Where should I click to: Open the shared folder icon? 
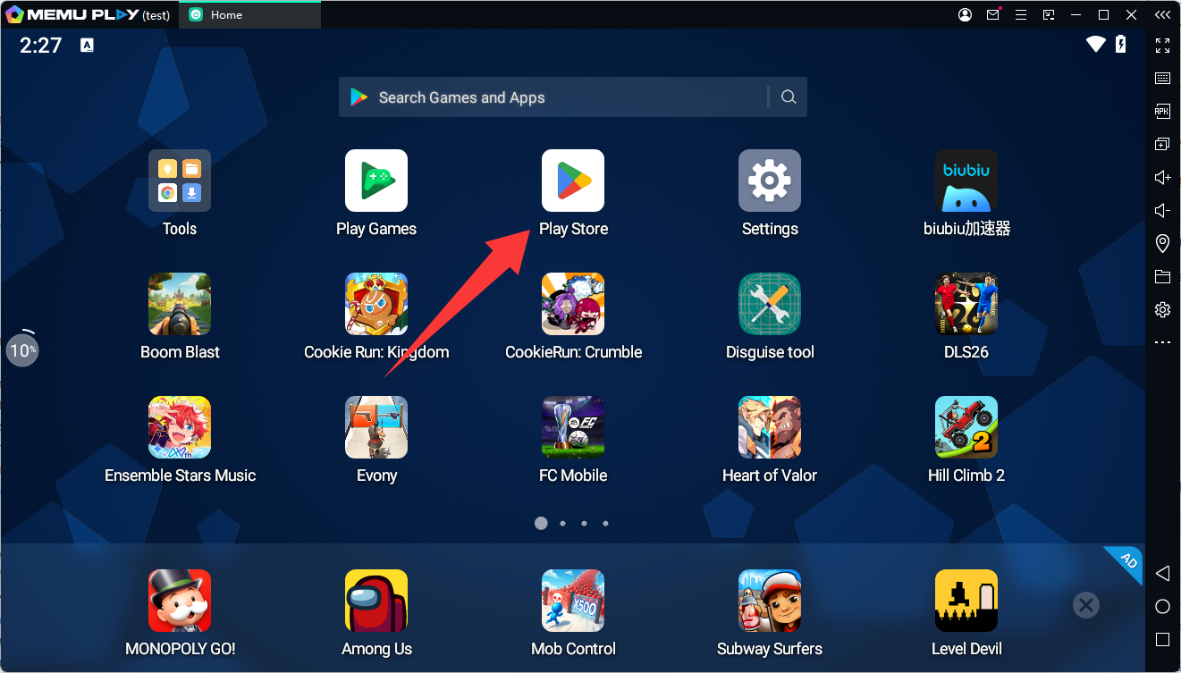(x=1162, y=276)
